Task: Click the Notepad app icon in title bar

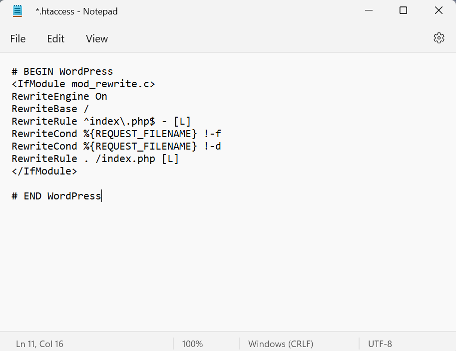Action: (18, 11)
